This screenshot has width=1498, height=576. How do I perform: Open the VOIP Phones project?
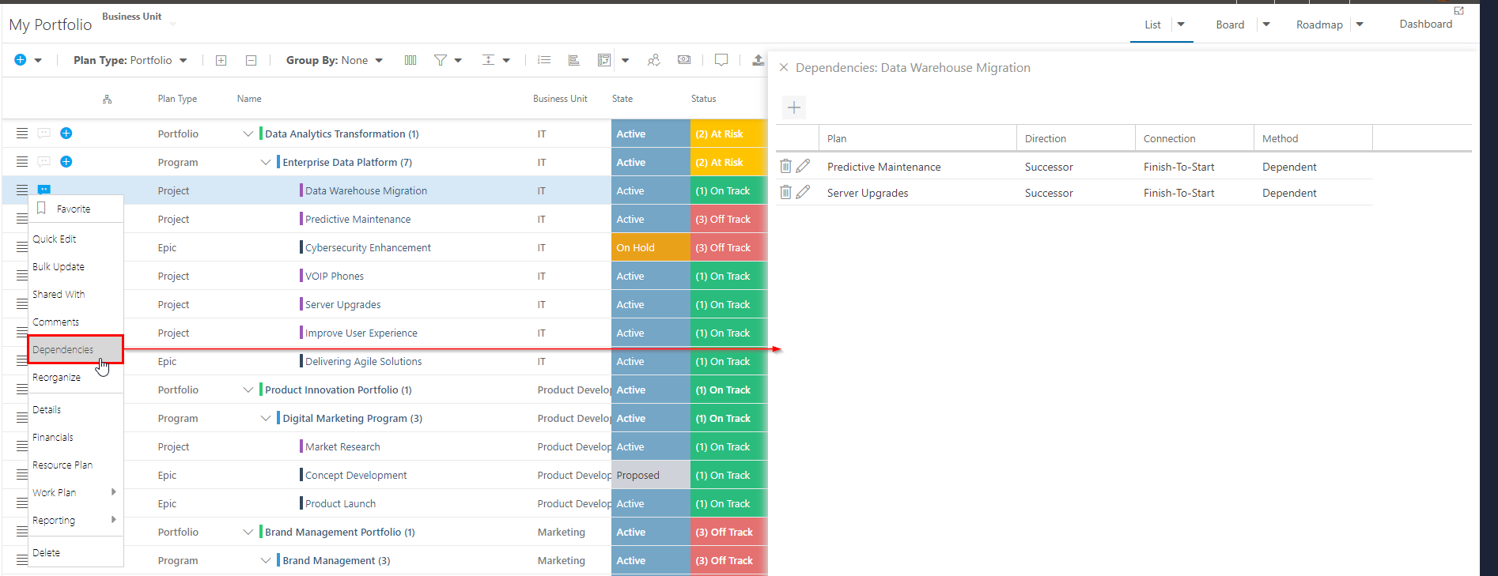click(335, 276)
